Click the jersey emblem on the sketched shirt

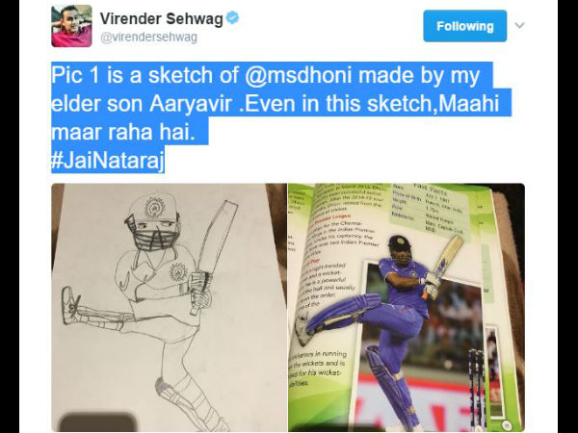click(178, 272)
